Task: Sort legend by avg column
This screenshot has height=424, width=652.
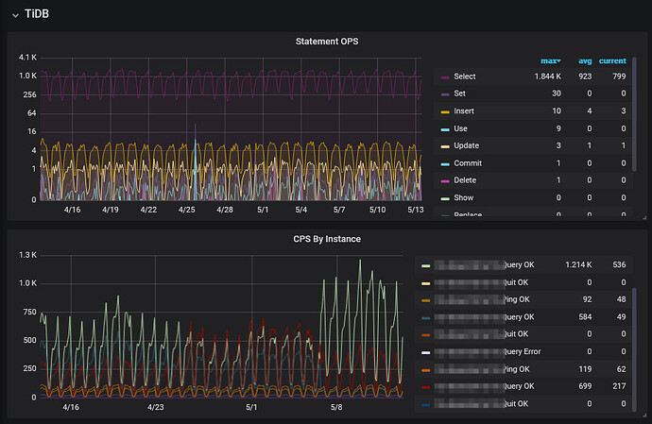Action: click(585, 60)
